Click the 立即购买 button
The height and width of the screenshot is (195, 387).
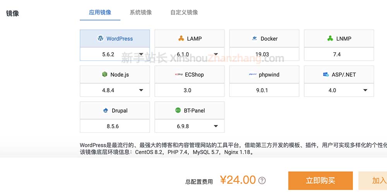pyautogui.click(x=320, y=181)
